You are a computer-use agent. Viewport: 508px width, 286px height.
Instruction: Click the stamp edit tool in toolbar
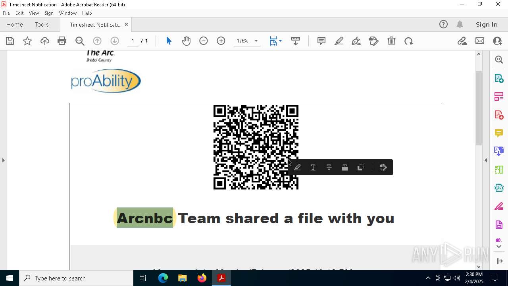click(374, 41)
